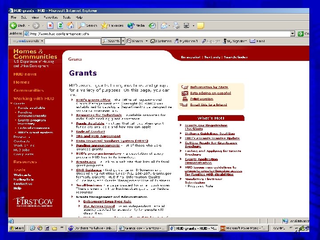Collapse the Grants section in left sidebar
Image resolution: width=320 pixels, height=240 pixels.
(x=11, y=104)
